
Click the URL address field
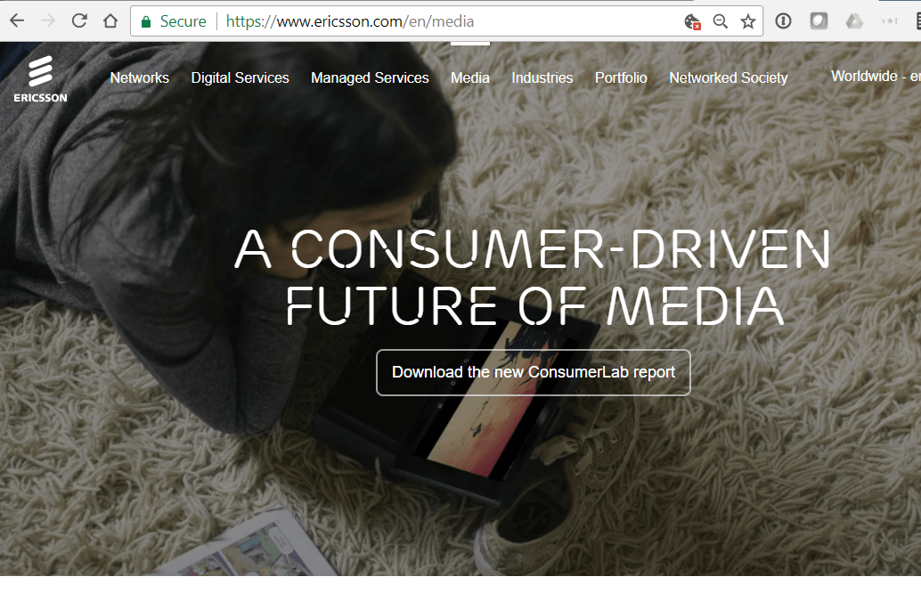pos(445,21)
